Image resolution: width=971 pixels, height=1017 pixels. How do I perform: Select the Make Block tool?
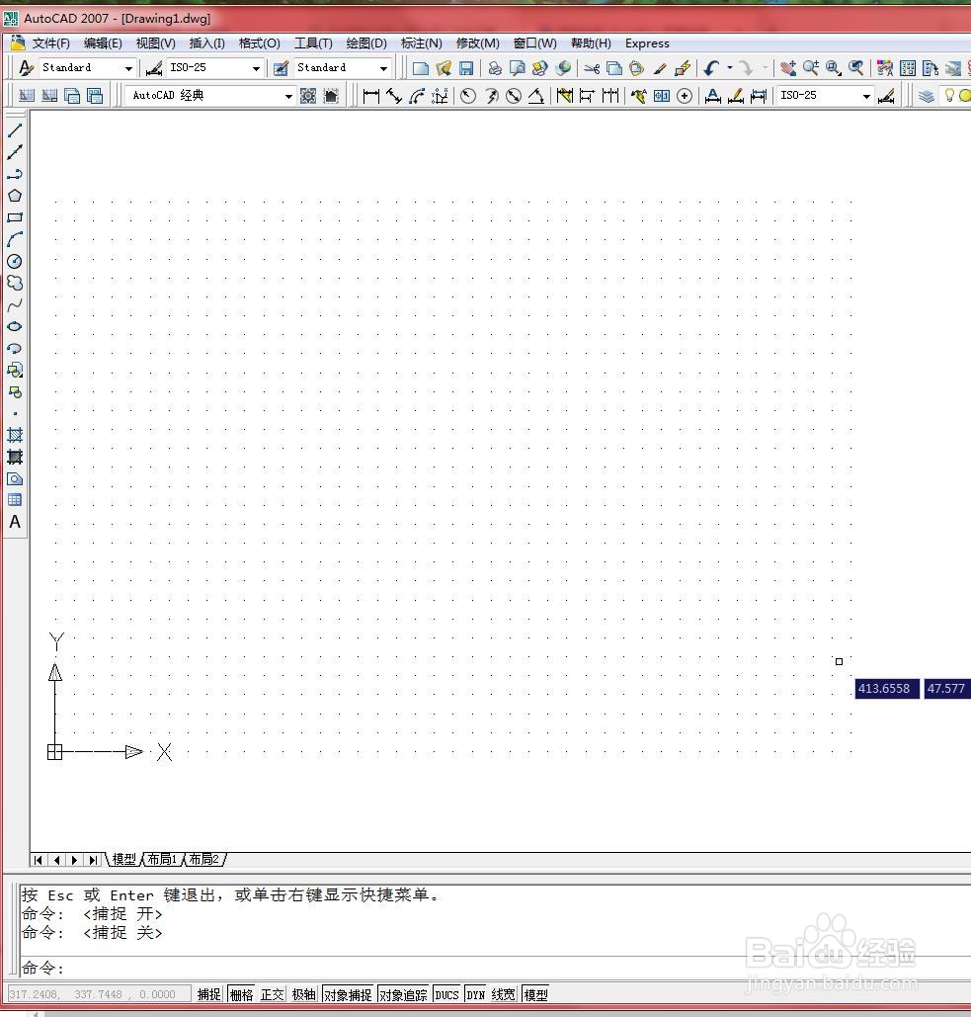point(15,392)
